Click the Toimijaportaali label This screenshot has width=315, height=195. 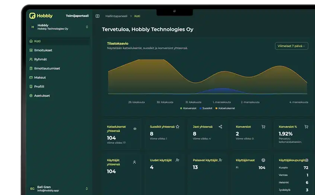(77, 16)
